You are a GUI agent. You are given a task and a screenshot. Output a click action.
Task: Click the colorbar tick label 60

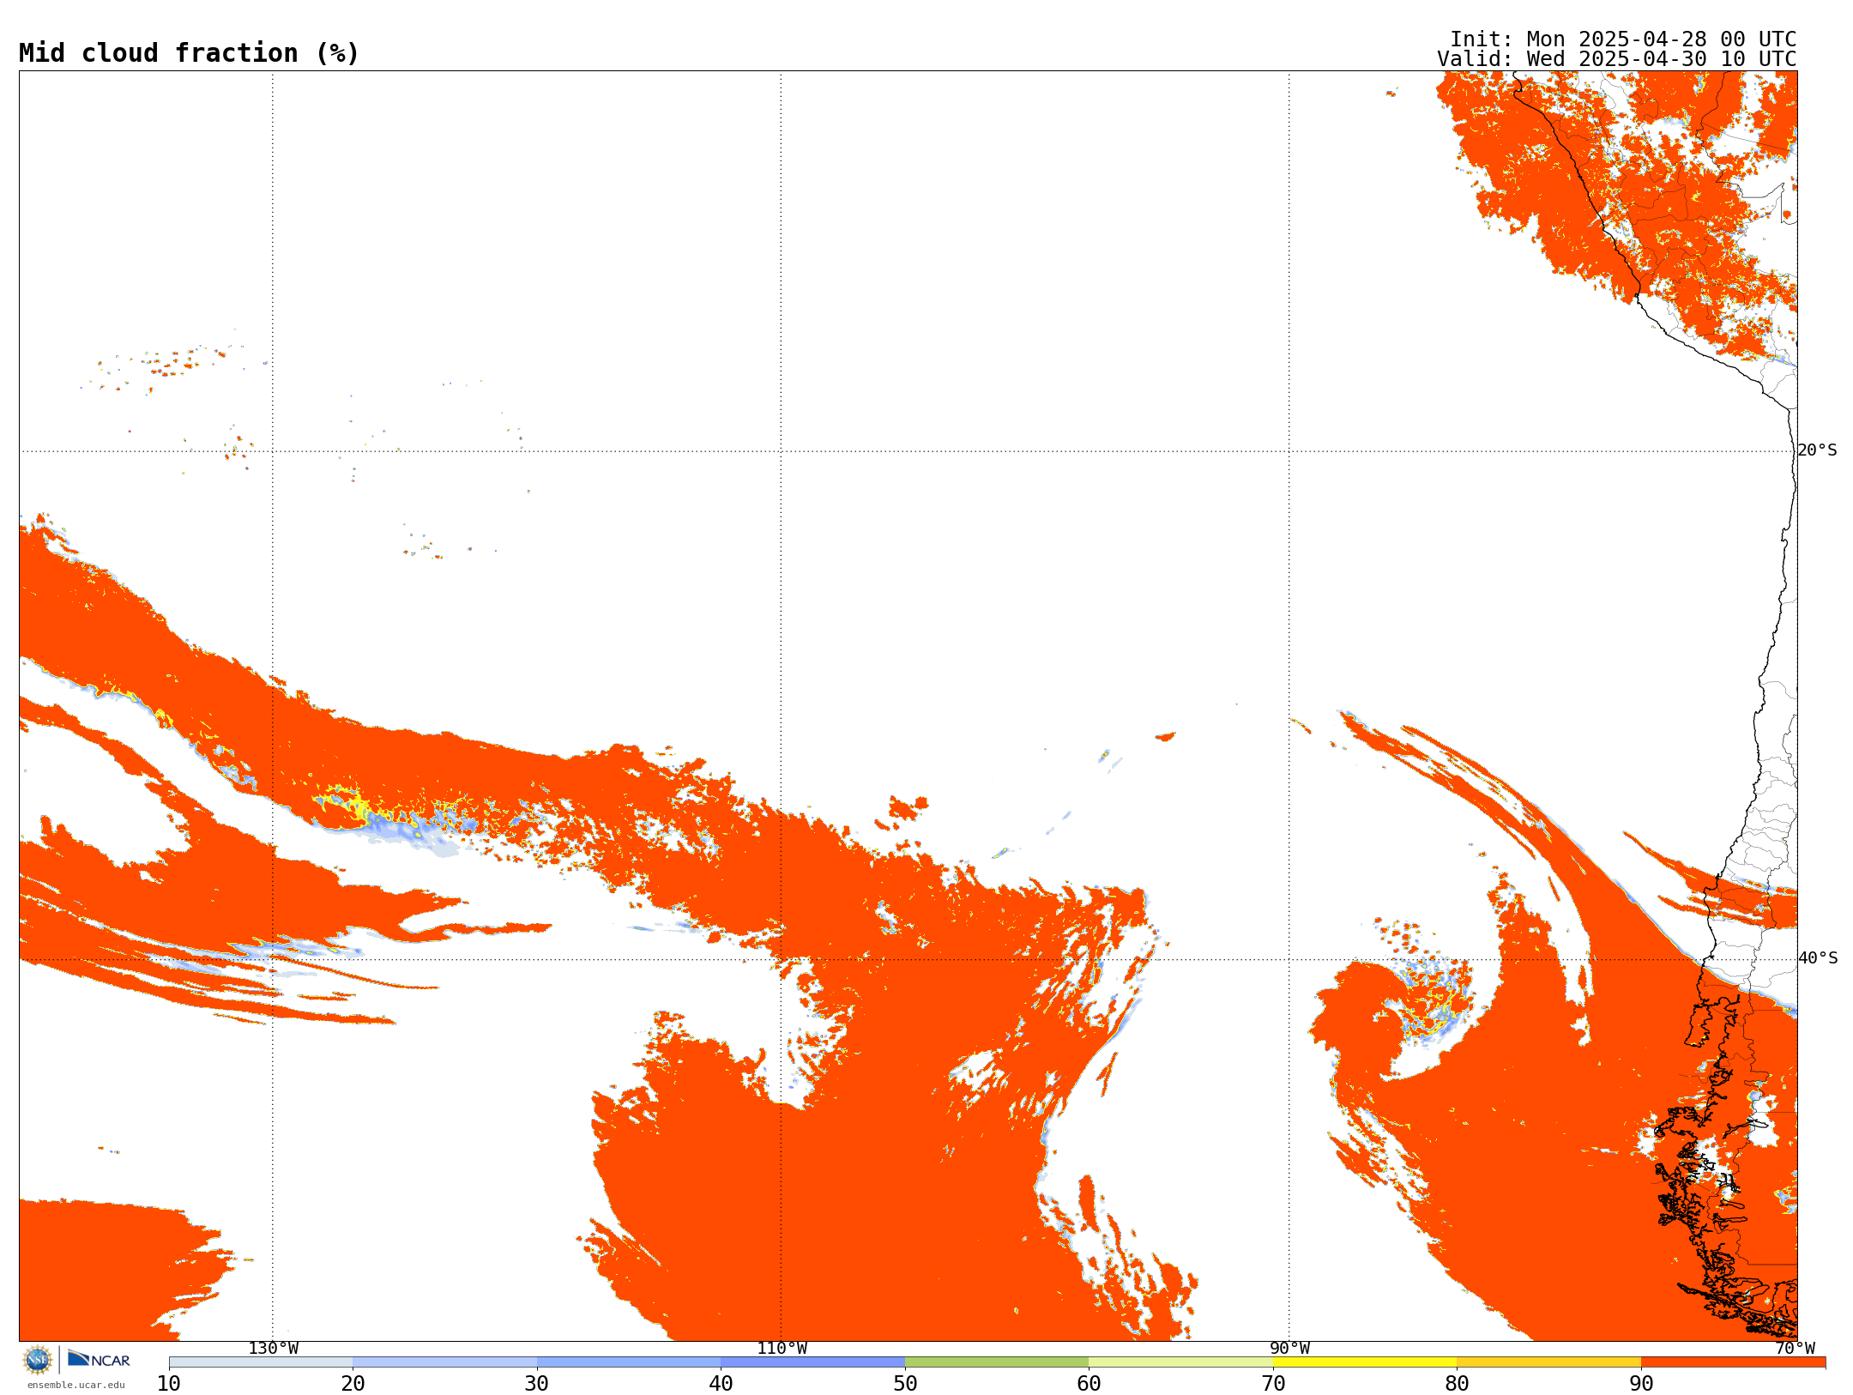[1089, 1384]
